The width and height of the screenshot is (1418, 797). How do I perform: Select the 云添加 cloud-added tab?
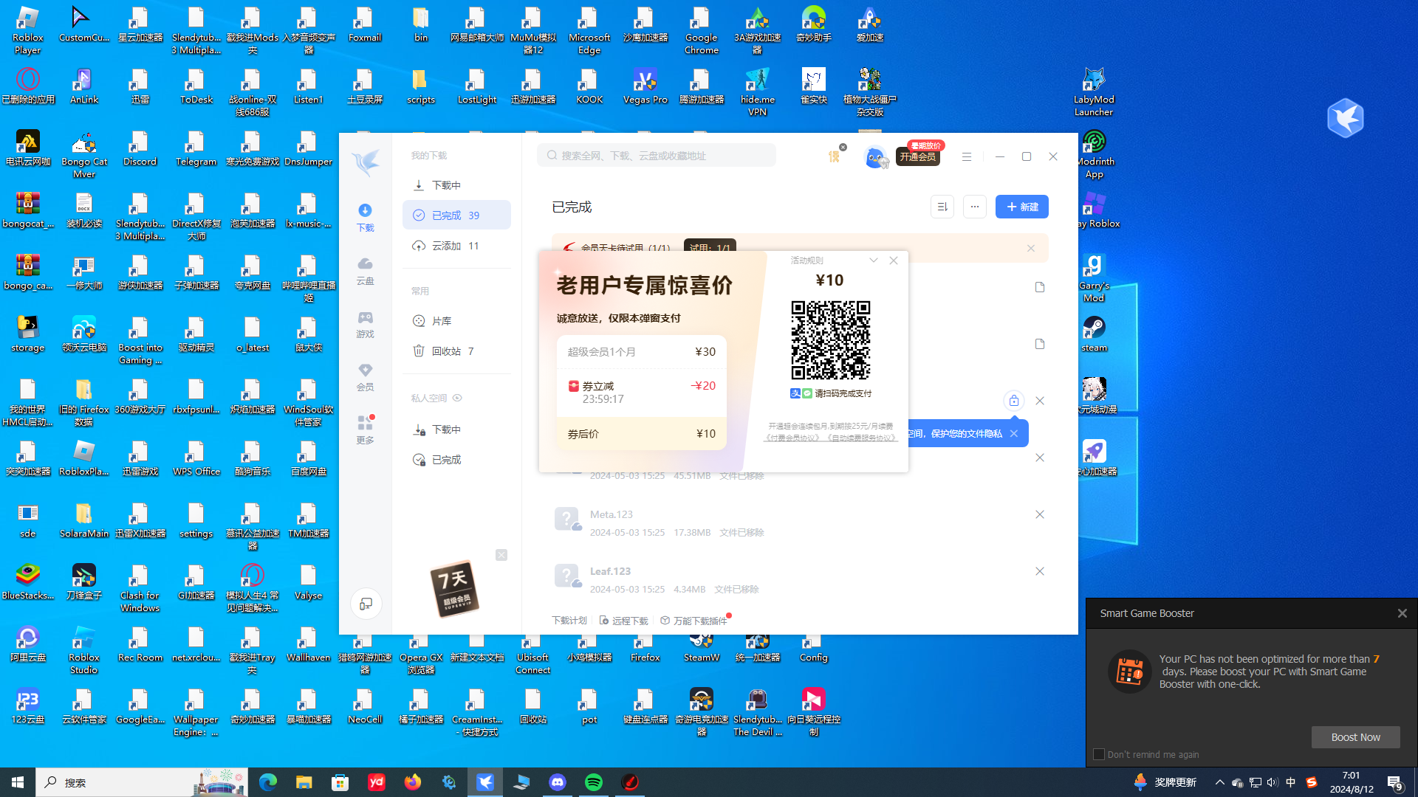point(446,246)
